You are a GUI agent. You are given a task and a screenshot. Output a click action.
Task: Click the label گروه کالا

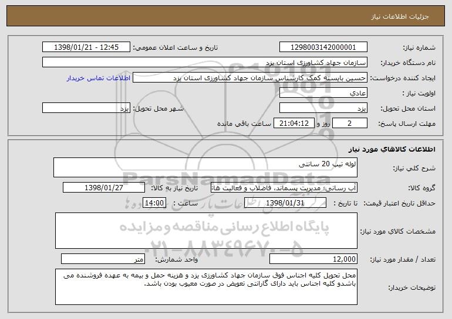(421, 188)
